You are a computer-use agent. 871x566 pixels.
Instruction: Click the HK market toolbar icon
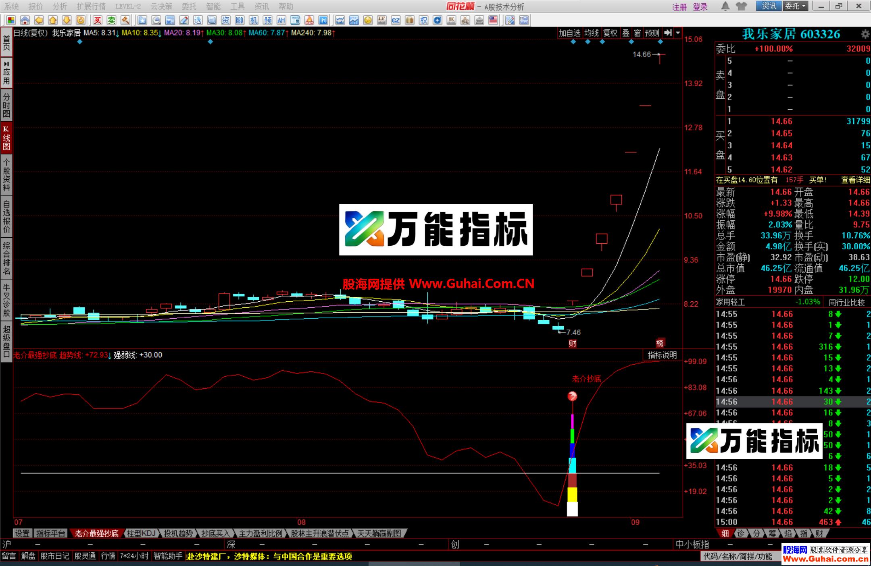coord(451,19)
